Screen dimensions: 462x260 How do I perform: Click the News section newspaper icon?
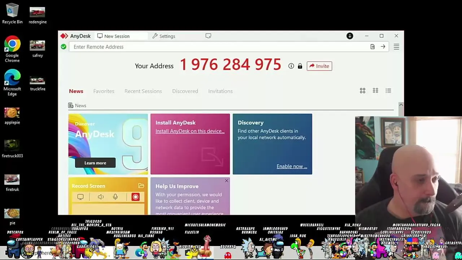[71, 105]
